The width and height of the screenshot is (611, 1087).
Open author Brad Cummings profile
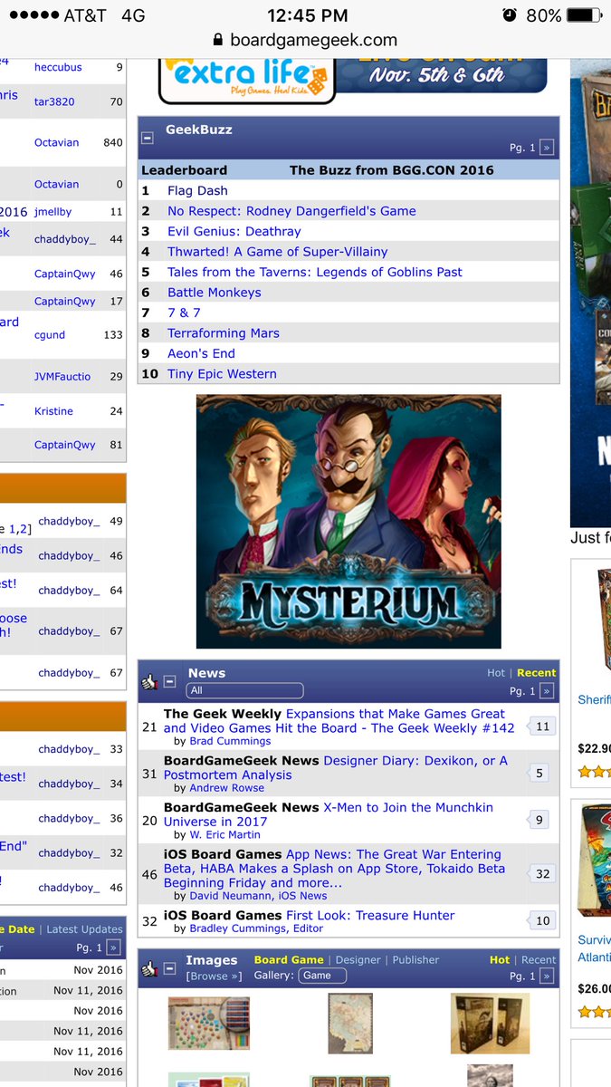coord(230,742)
